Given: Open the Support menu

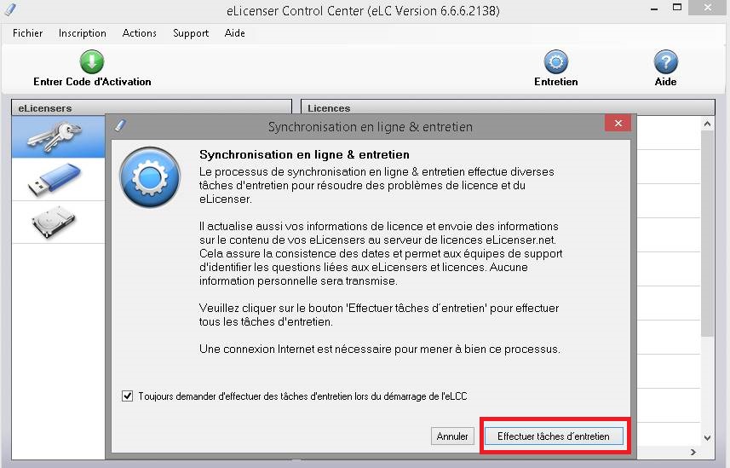Looking at the screenshot, I should pos(191,33).
